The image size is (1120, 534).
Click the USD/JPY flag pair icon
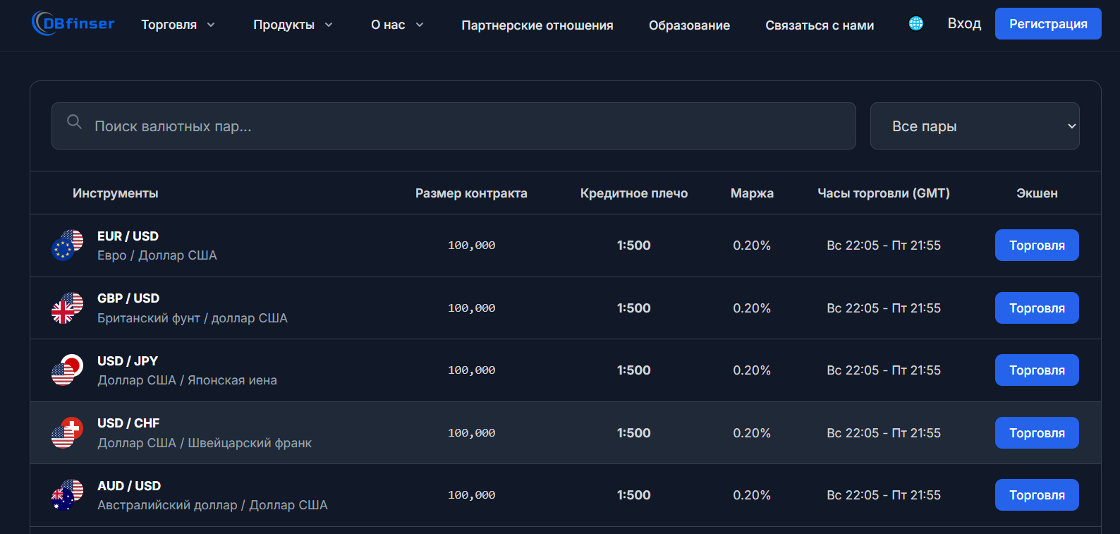point(67,370)
